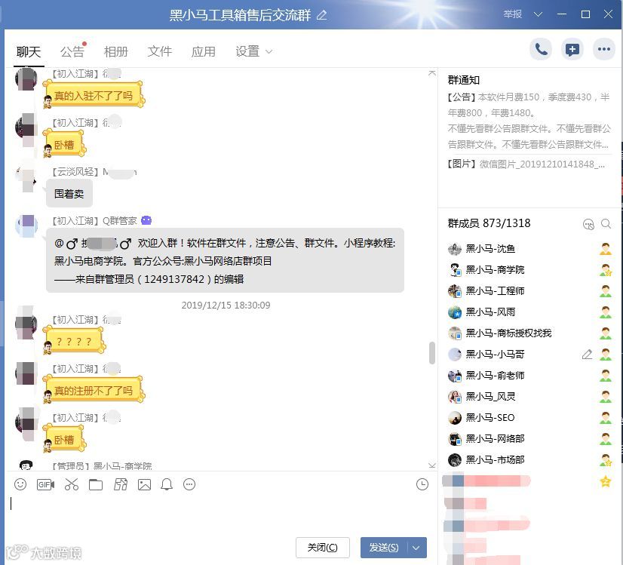This screenshot has width=623, height=565.
Task: Click the 发送(S) send button
Action: 383,548
